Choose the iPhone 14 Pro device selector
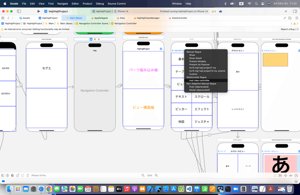The width and height of the screenshot is (300, 195). coord(37,175)
